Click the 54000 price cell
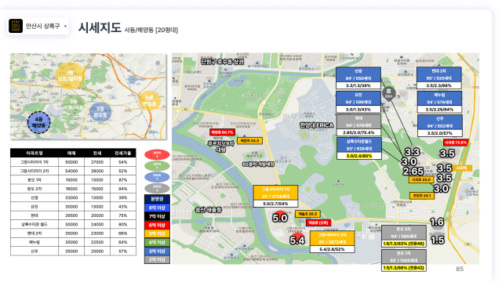 (x=71, y=171)
